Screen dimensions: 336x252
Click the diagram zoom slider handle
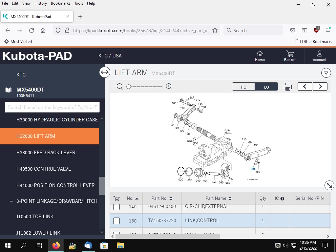129,87
